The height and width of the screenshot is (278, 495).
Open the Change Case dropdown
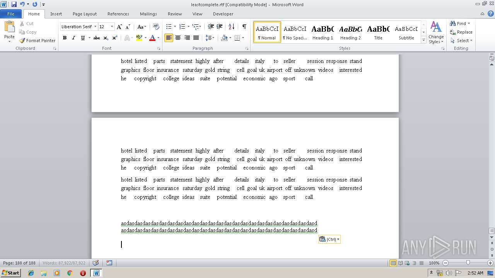coord(142,27)
